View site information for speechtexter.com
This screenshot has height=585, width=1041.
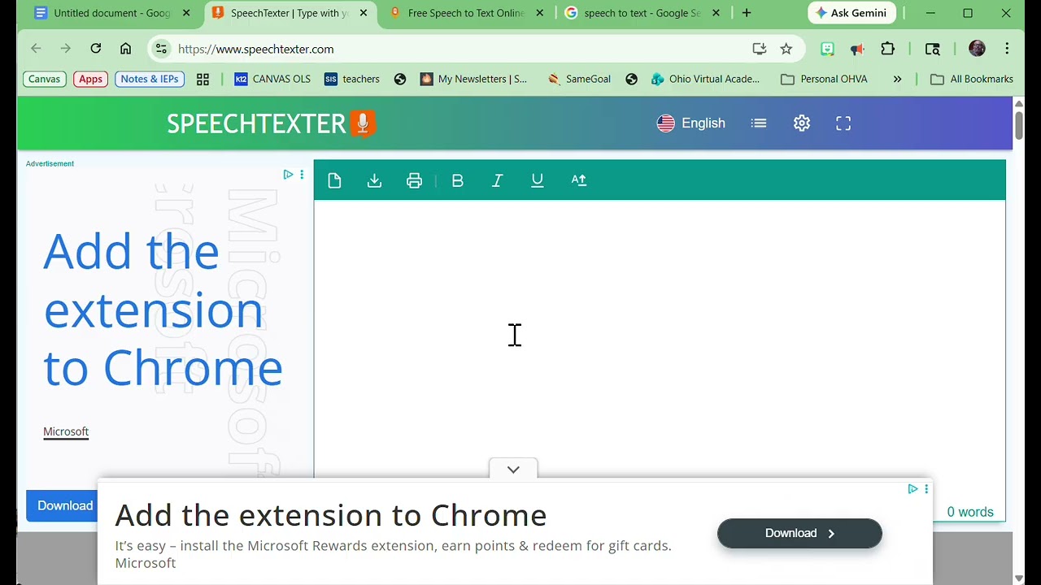[x=161, y=49]
